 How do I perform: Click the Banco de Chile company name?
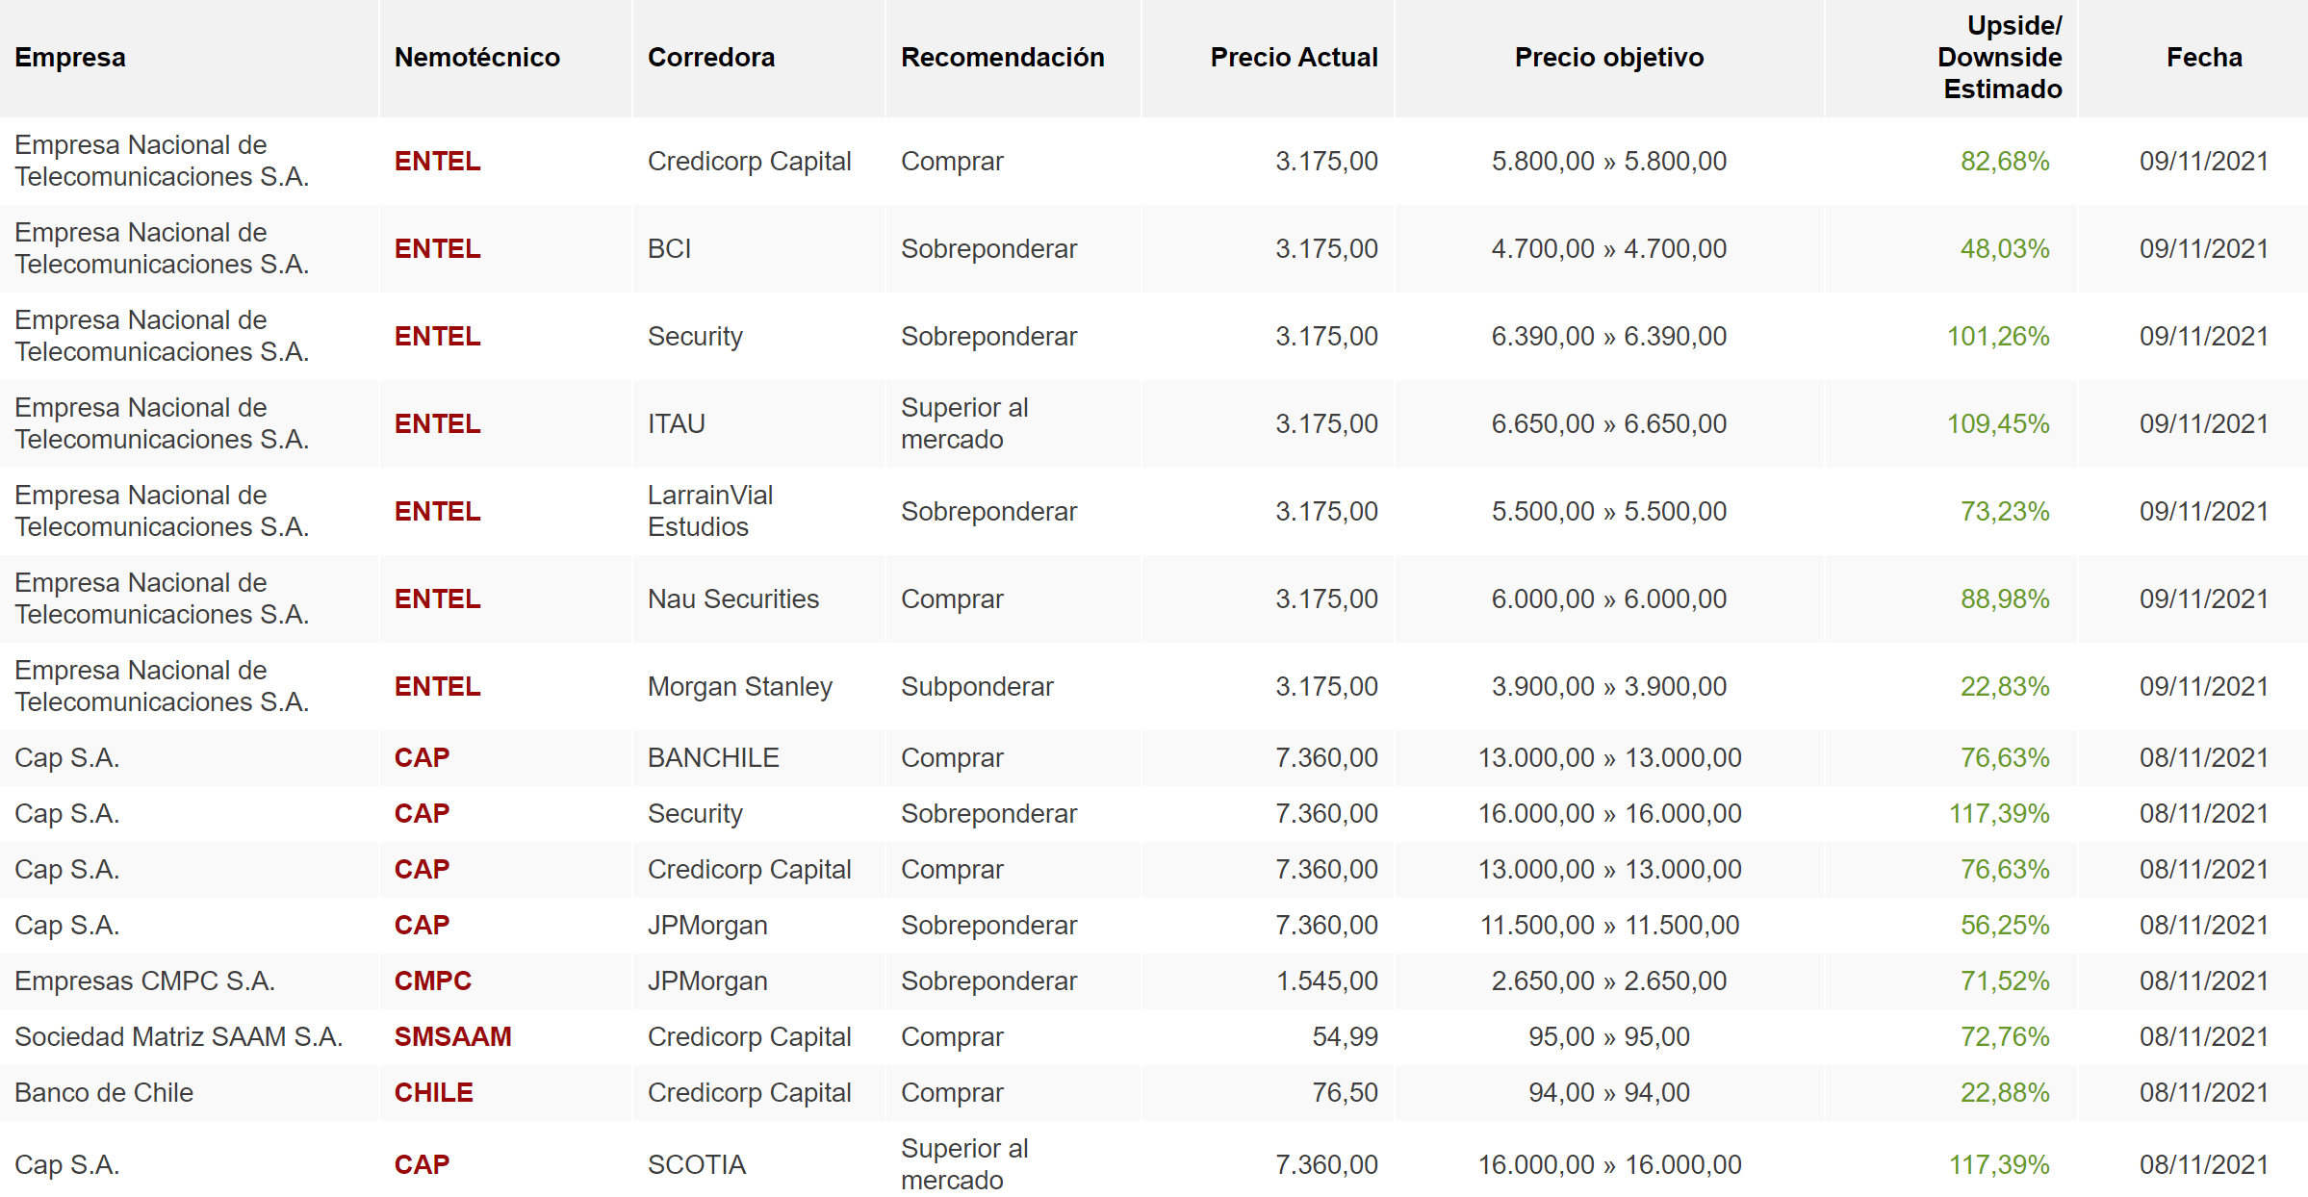[104, 1092]
